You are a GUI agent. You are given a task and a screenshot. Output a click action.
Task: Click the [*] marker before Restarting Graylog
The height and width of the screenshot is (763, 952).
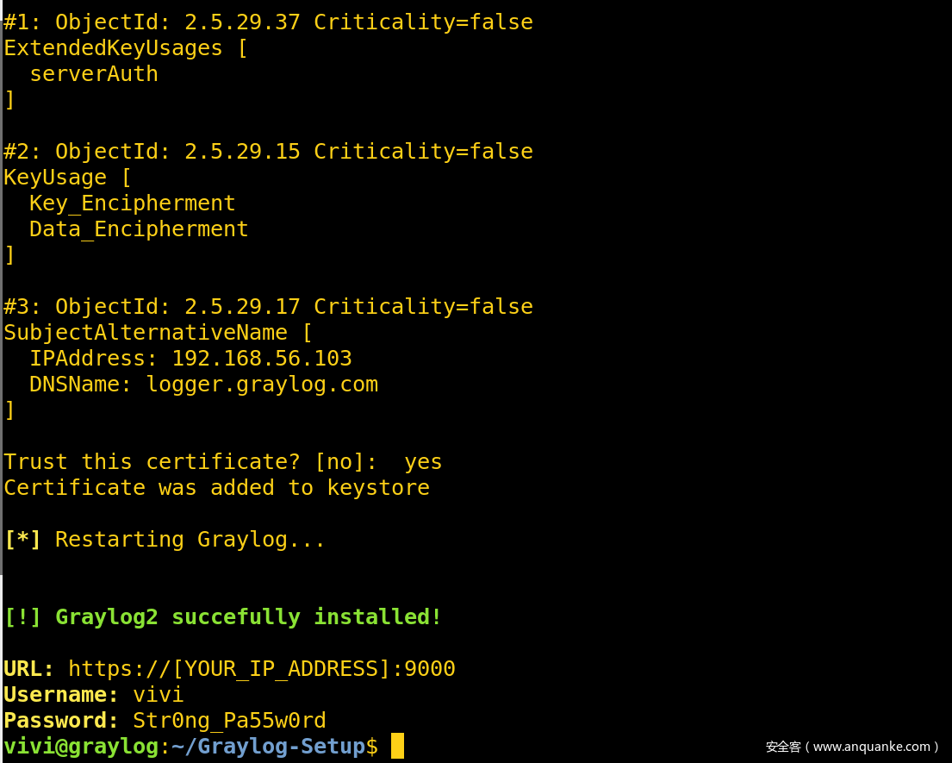22,540
